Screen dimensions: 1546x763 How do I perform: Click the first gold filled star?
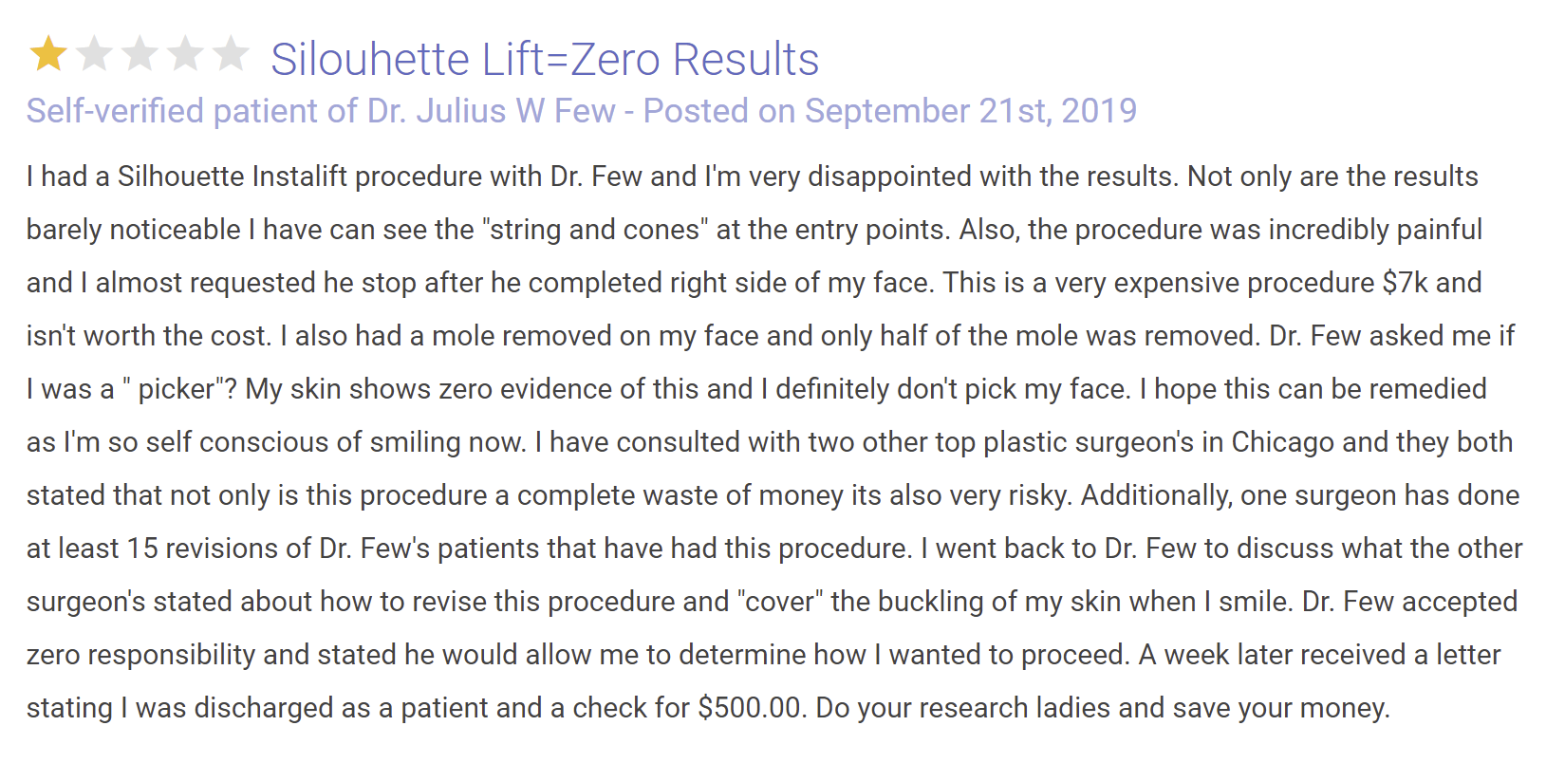[48, 54]
